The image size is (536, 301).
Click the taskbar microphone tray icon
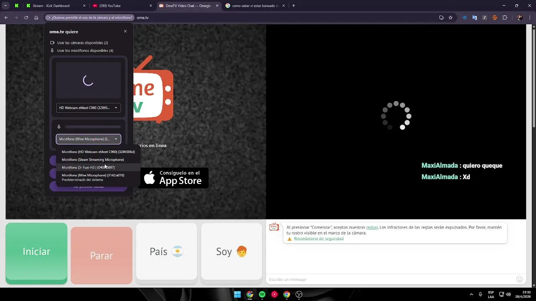click(x=480, y=294)
